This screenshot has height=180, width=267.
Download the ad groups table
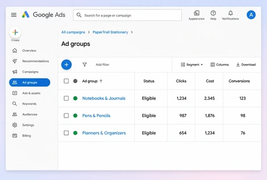[246, 65]
